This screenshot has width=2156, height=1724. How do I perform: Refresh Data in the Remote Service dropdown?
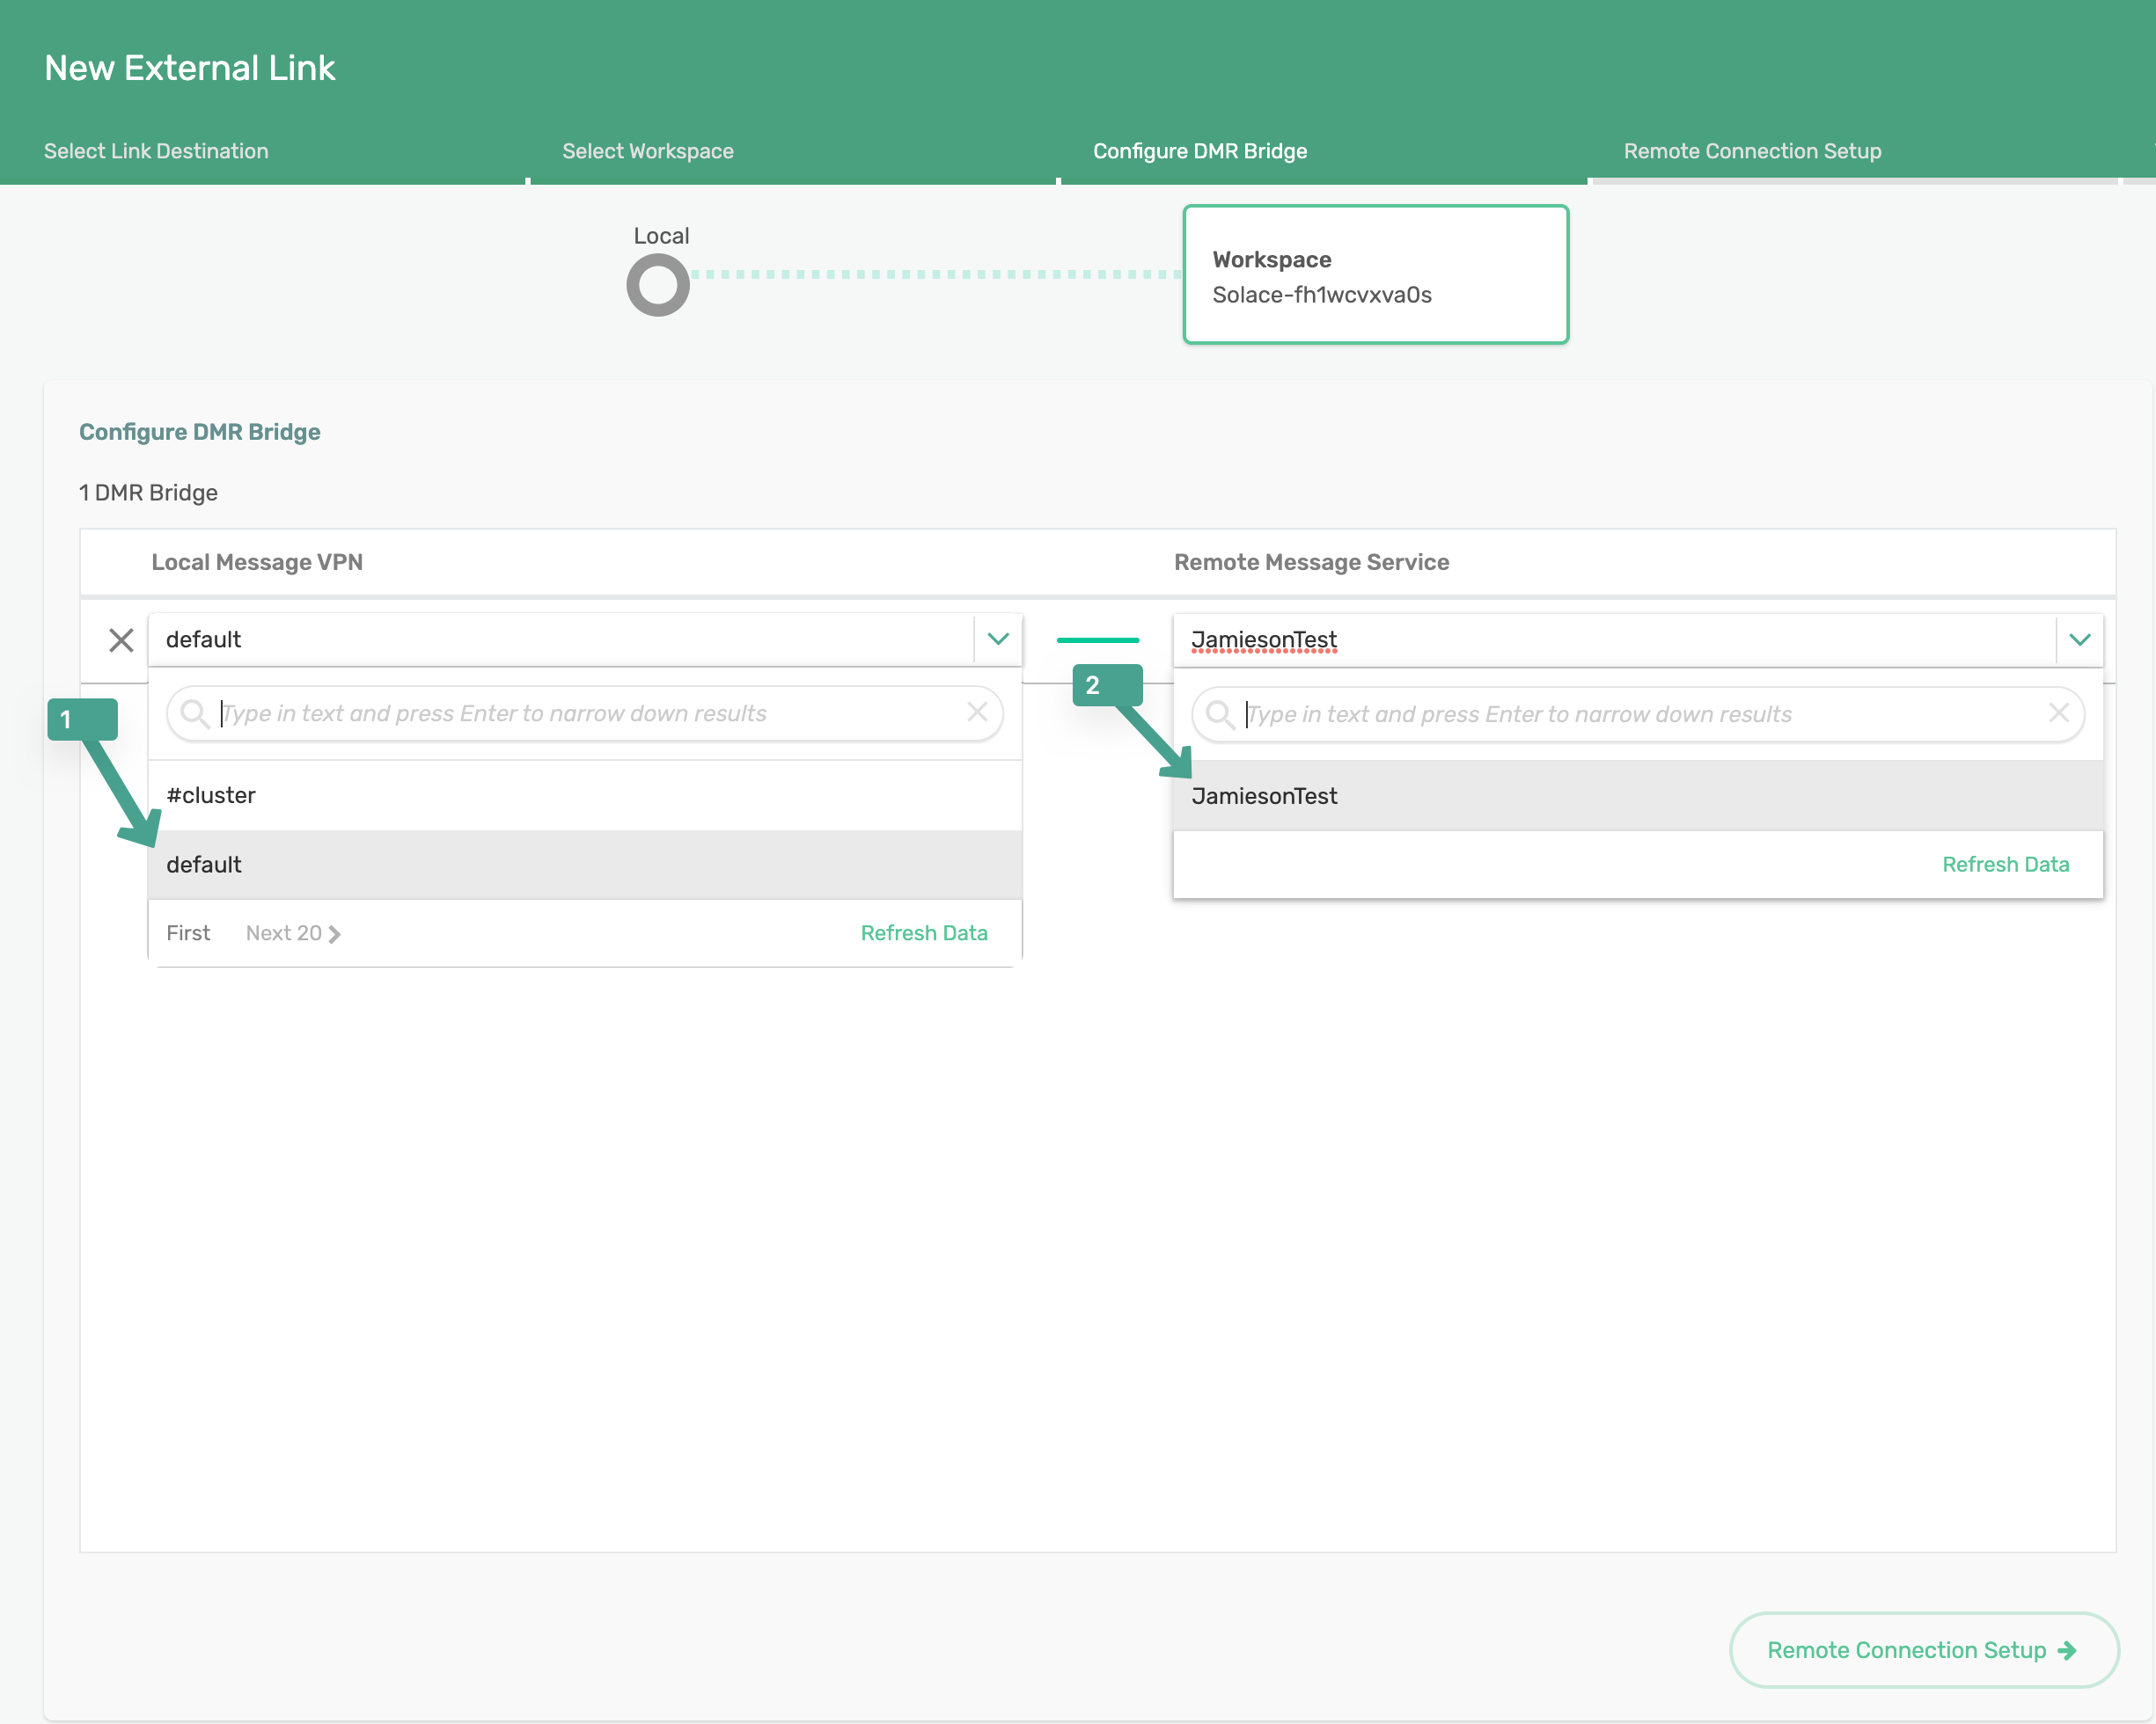[x=2005, y=865]
